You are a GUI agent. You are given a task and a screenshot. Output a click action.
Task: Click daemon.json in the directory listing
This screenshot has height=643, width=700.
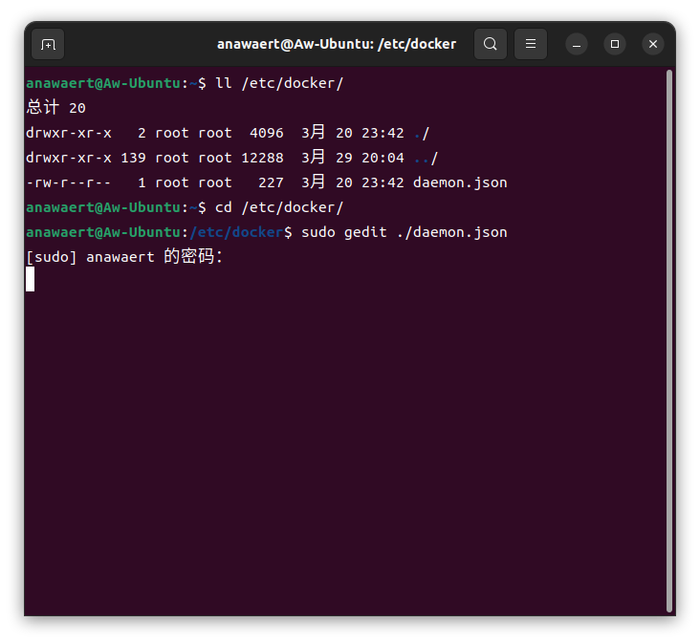click(x=460, y=182)
